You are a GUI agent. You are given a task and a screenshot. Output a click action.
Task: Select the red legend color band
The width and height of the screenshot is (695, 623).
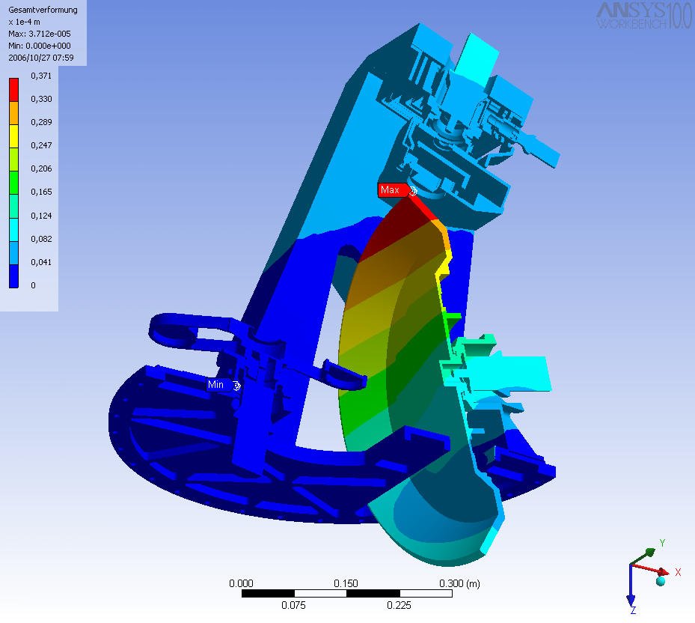15,88
